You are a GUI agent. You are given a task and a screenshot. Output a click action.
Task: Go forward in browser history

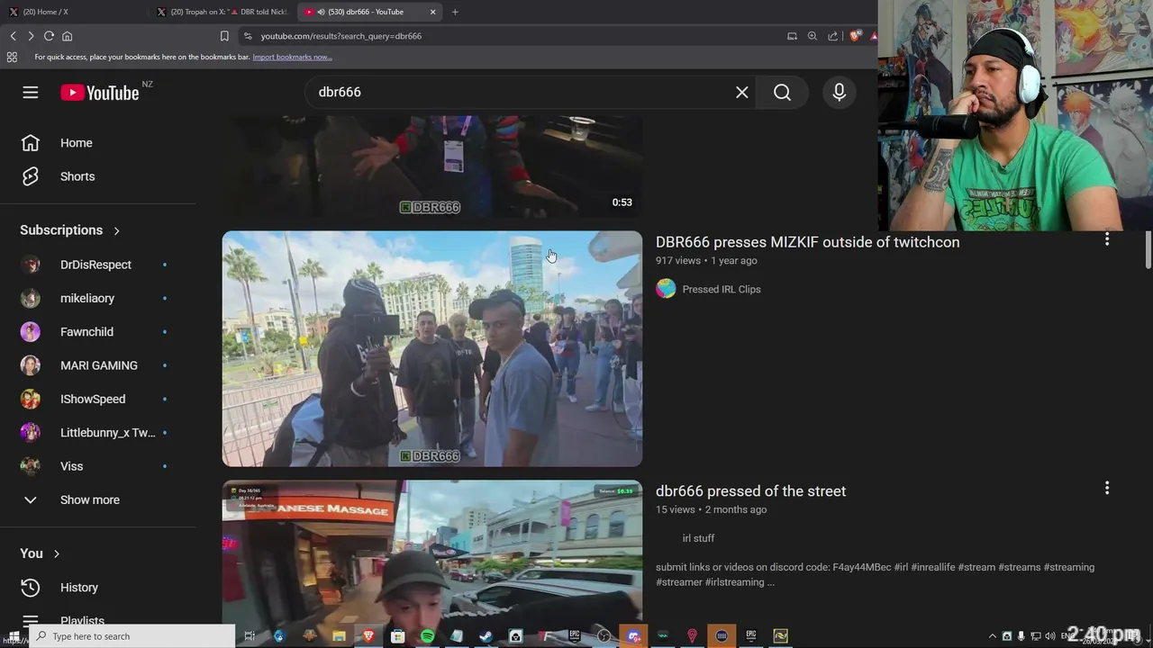click(31, 36)
